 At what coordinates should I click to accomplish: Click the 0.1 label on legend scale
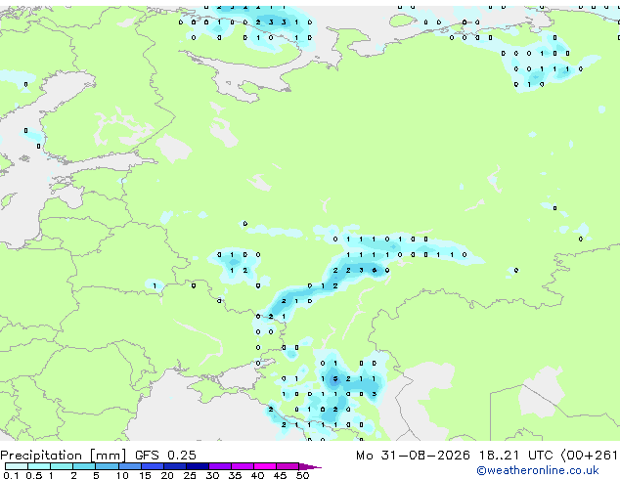(x=11, y=475)
